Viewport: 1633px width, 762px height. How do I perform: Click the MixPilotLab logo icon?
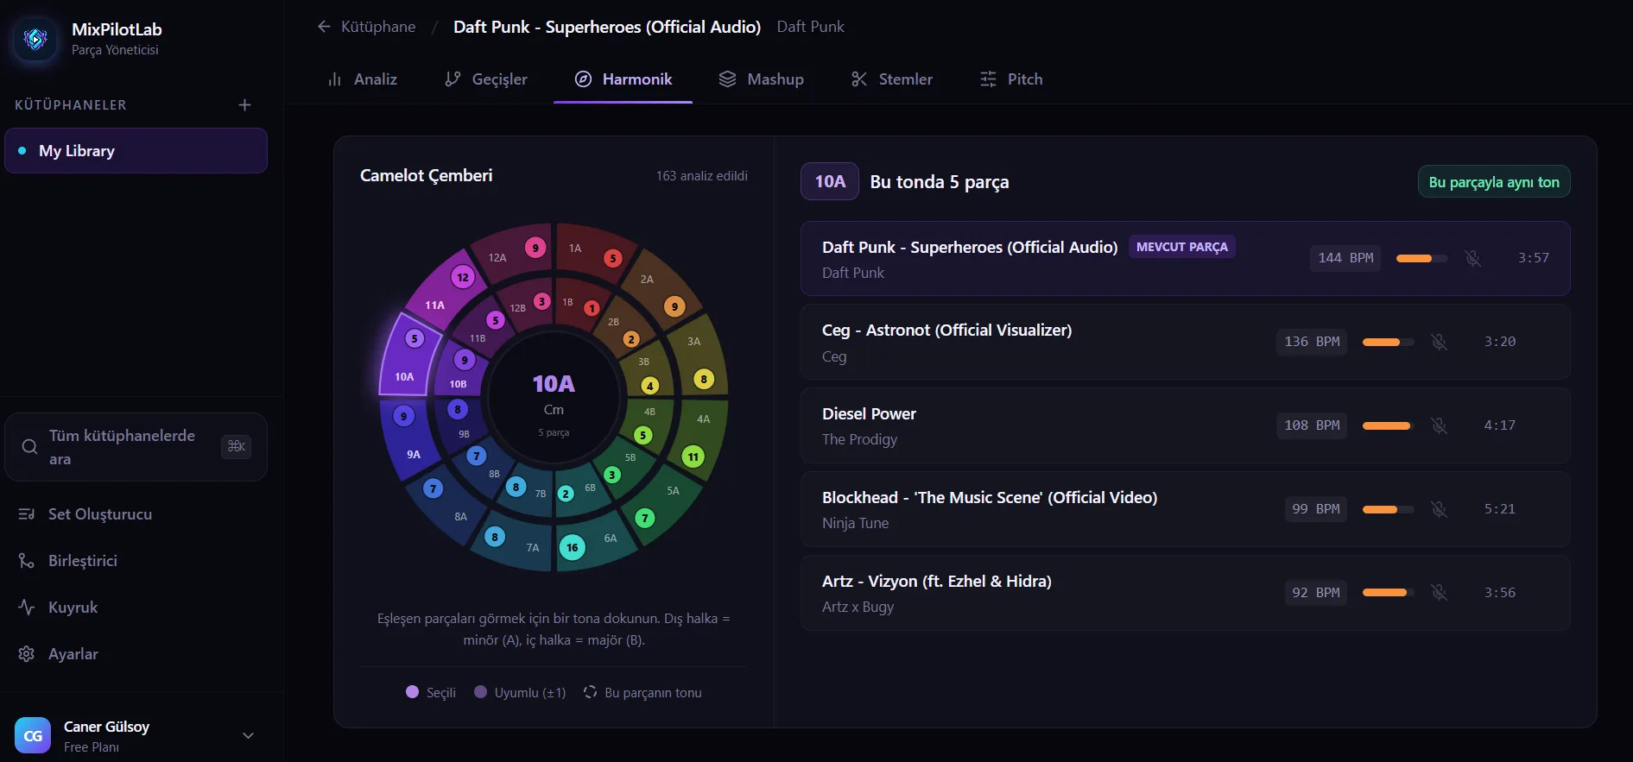(x=35, y=39)
